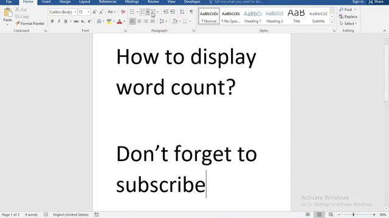Open the Select dropdown in Editing

coord(348,24)
